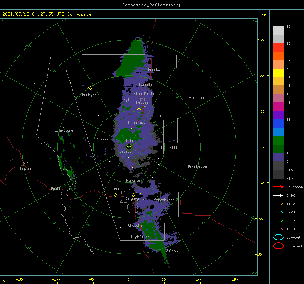
Task: Click the Strathmore label
Action: [x=164, y=200]
